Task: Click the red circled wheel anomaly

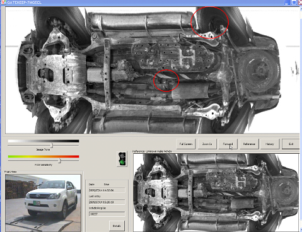Action: [210, 23]
